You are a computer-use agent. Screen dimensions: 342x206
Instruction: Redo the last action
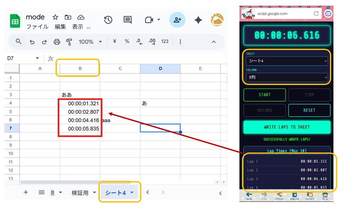pyautogui.click(x=44, y=42)
